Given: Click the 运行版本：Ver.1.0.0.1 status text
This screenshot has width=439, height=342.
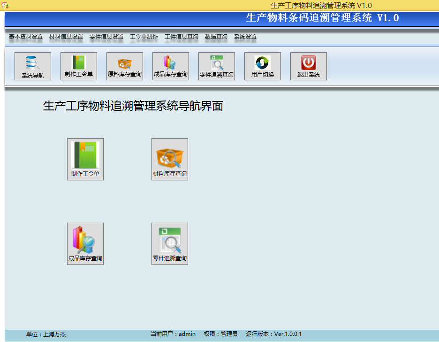Looking at the screenshot, I should [x=274, y=334].
